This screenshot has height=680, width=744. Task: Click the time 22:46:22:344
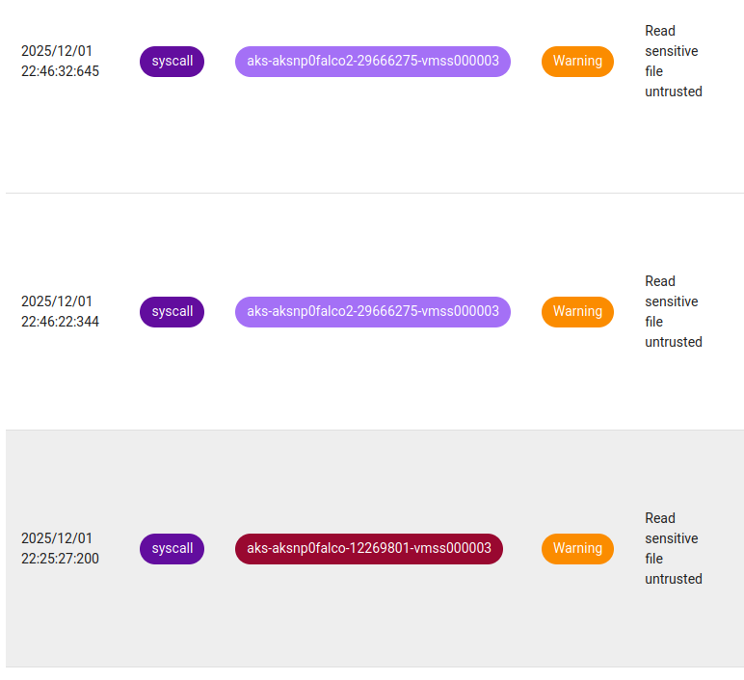click(60, 322)
